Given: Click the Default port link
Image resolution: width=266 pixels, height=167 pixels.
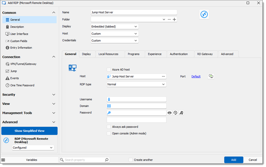Looking at the screenshot, I should (x=196, y=77).
